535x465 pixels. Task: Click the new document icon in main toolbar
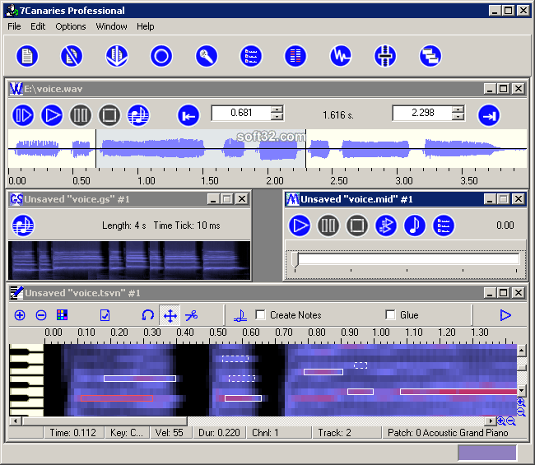click(27, 56)
